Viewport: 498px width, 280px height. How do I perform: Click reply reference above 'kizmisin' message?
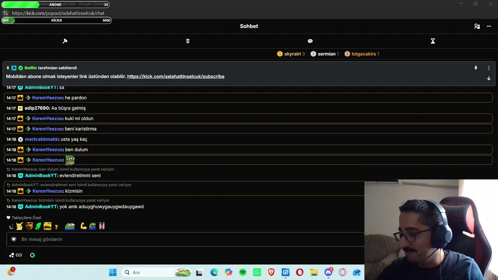(69, 185)
